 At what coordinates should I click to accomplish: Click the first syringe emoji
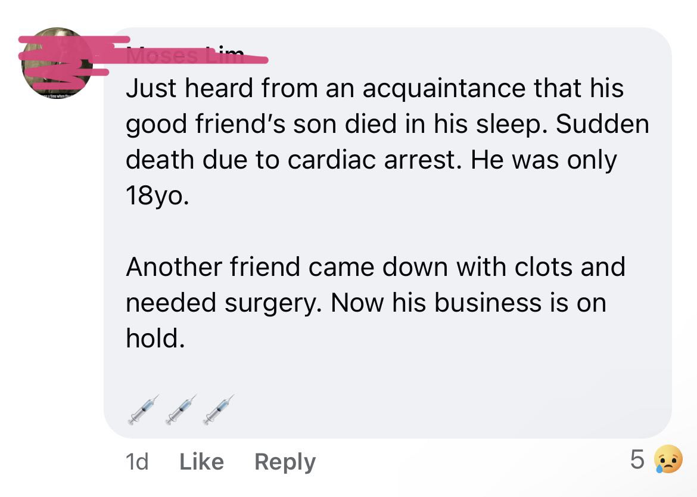click(x=144, y=409)
